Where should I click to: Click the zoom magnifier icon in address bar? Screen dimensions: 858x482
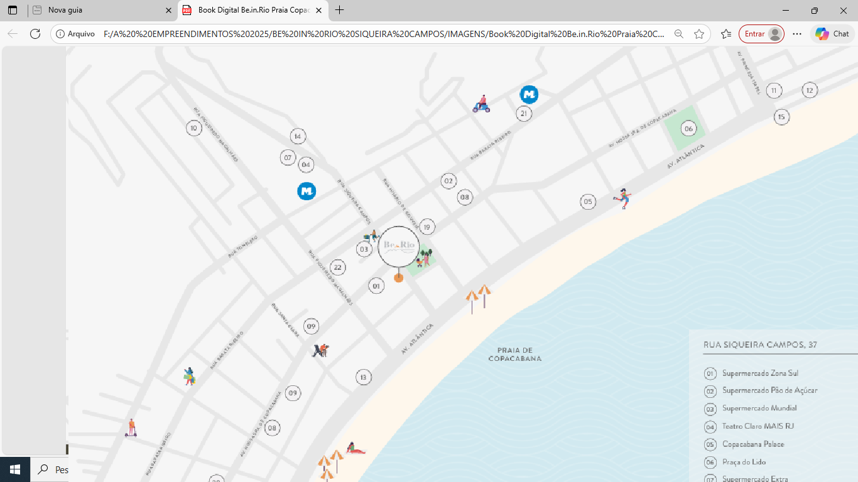point(678,34)
